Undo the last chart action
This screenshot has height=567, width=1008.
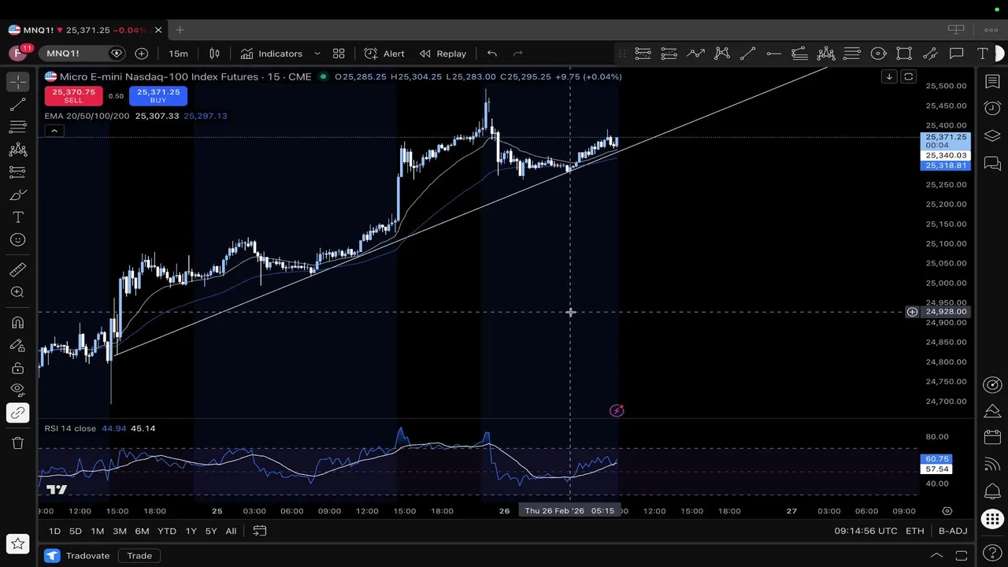[x=492, y=54]
